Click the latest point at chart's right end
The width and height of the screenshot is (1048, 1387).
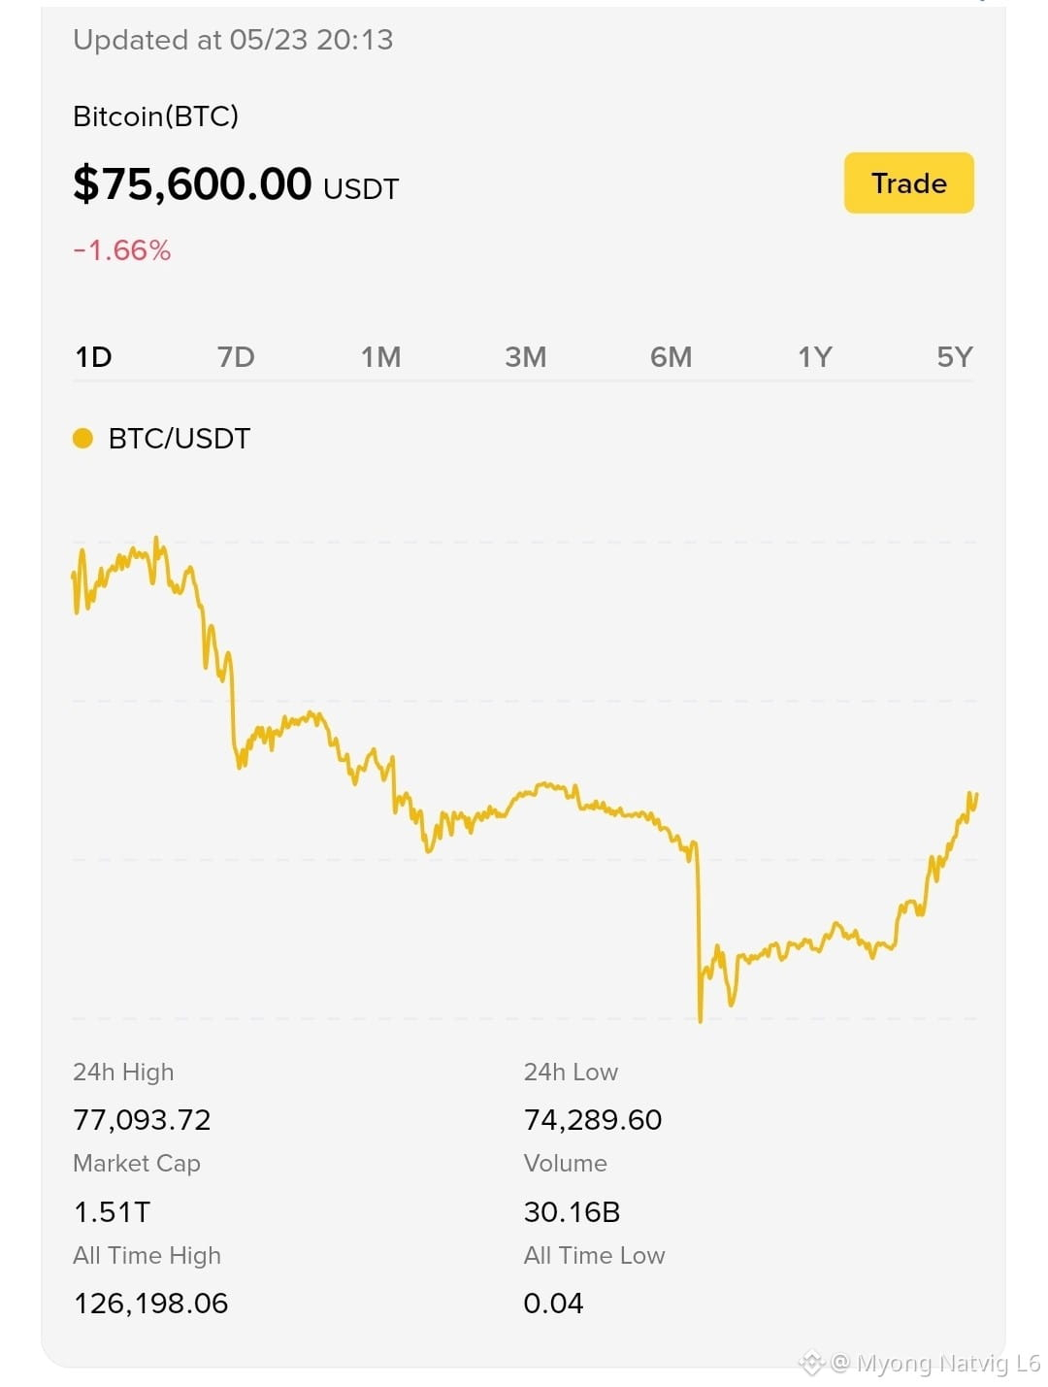pos(975,796)
